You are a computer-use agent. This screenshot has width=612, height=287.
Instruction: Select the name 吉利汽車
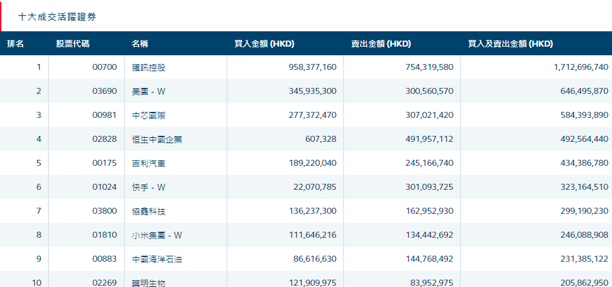149,163
